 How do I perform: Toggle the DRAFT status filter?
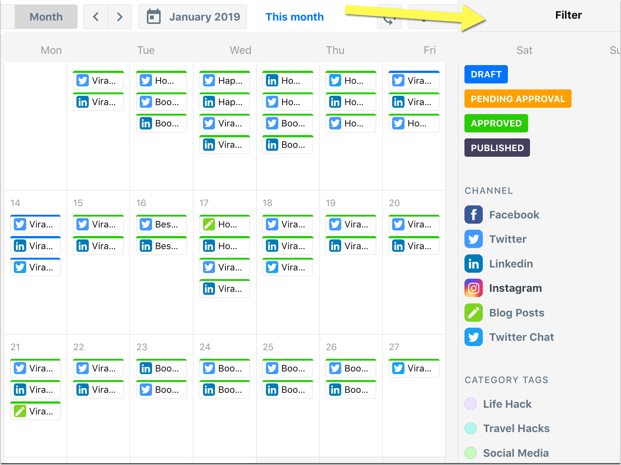point(486,74)
